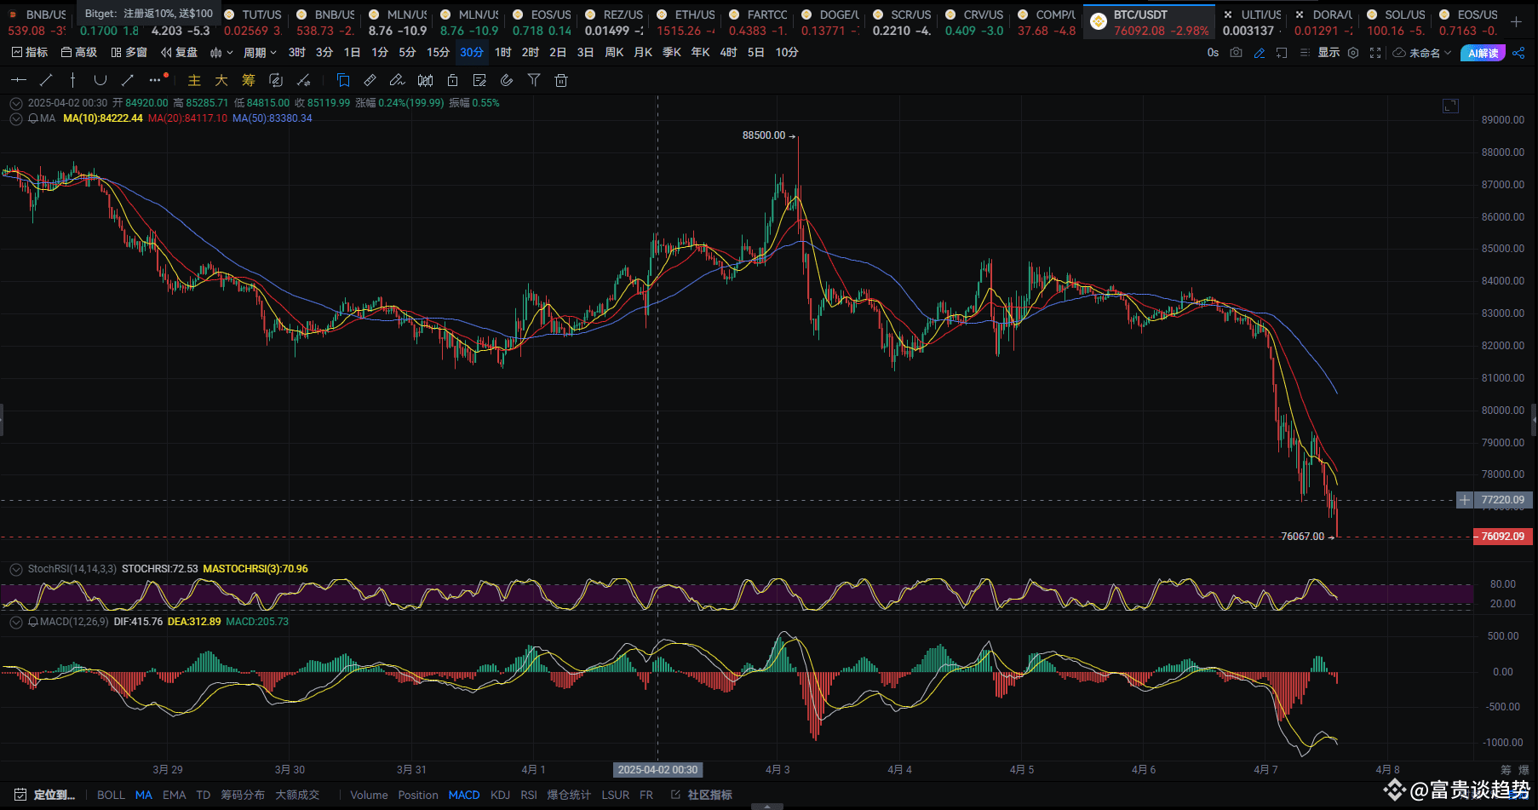Click the 77220.09 price marker on axis

pos(1502,500)
